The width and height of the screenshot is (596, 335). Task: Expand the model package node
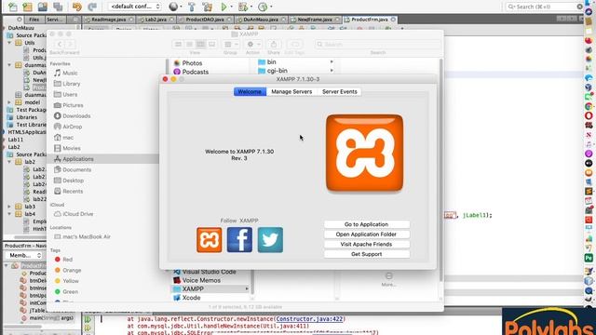(x=9, y=102)
